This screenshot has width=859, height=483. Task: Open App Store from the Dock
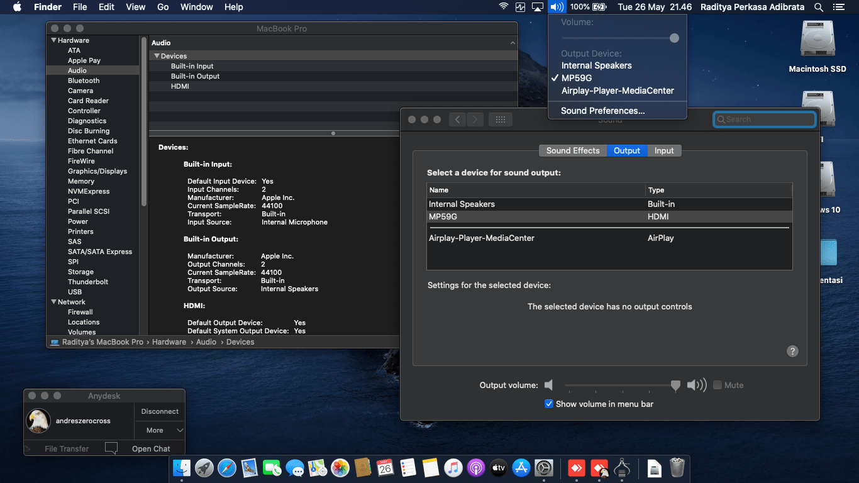pos(521,468)
